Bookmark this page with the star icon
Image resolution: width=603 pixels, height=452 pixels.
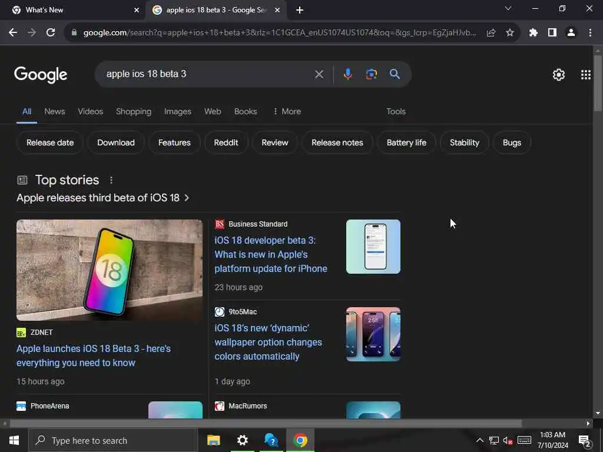tap(510, 33)
